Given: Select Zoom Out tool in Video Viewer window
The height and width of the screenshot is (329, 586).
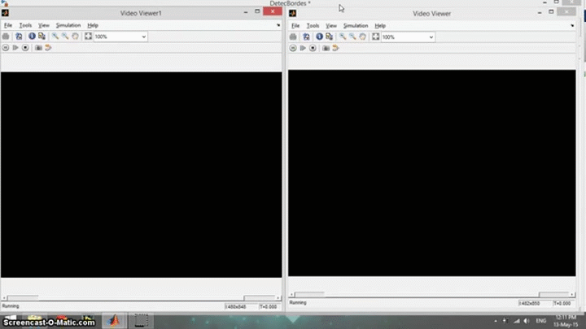Looking at the screenshot, I should [352, 37].
